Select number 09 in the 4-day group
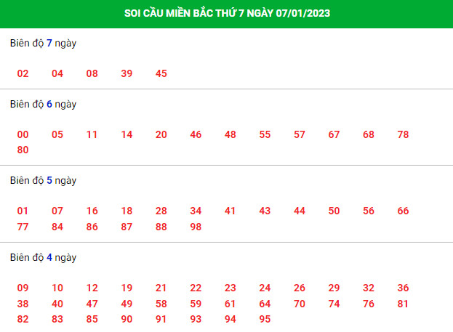Image resolution: width=453 pixels, height=332 pixels. (x=23, y=288)
